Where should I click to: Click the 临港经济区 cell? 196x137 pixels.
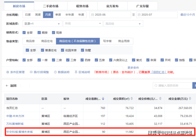point(71,116)
